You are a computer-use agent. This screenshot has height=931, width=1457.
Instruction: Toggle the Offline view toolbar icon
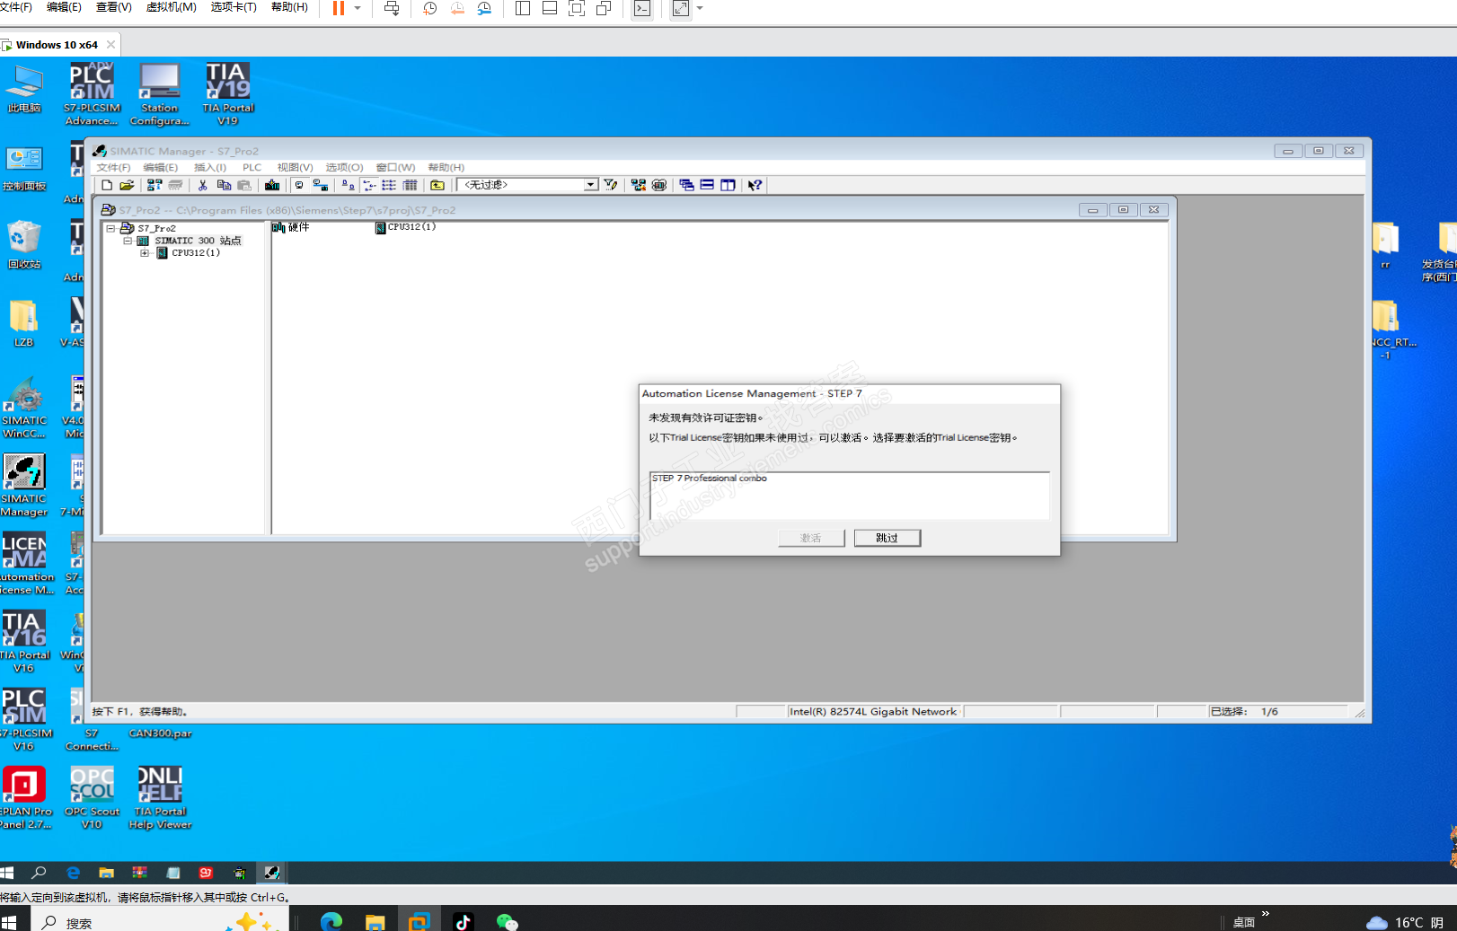click(299, 185)
